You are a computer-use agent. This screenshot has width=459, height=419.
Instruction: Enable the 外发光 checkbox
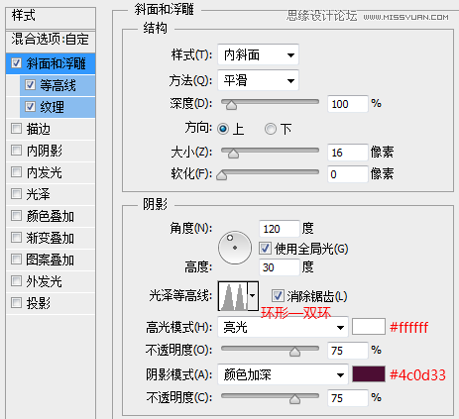16,281
